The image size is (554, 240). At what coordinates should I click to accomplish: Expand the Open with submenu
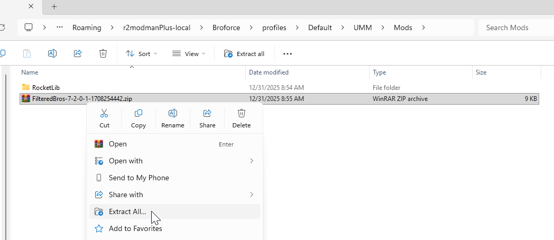(x=174, y=161)
